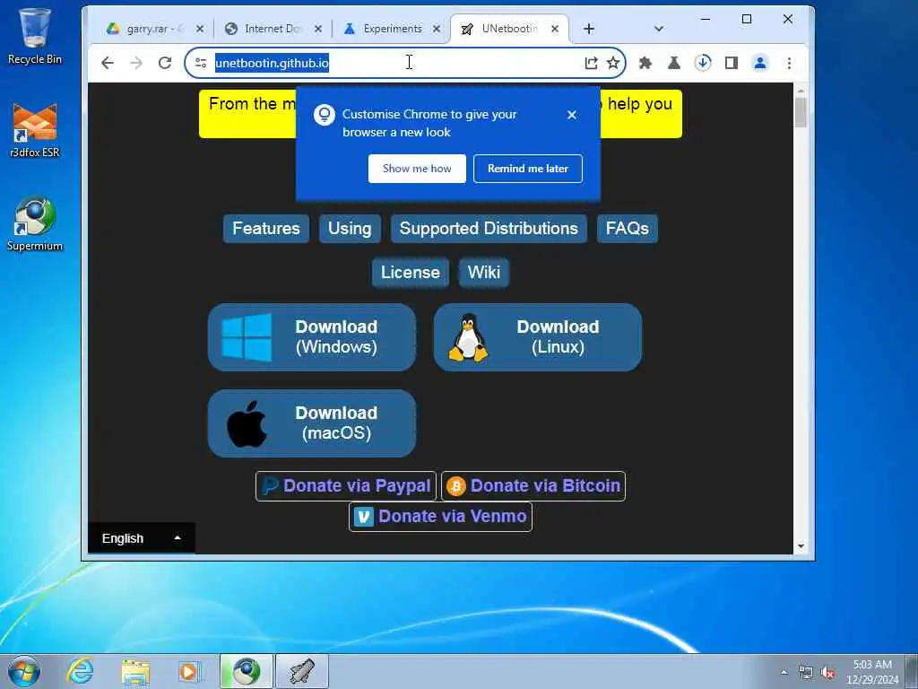Close the Internet Do tab
Screen dimensions: 918x689
tap(318, 29)
